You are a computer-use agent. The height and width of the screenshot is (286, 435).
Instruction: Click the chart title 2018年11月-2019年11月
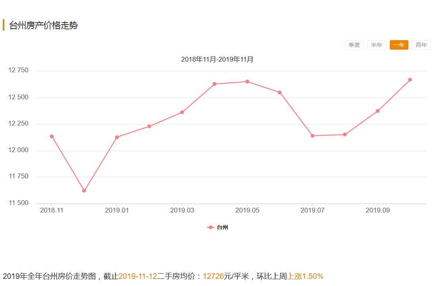(217, 60)
